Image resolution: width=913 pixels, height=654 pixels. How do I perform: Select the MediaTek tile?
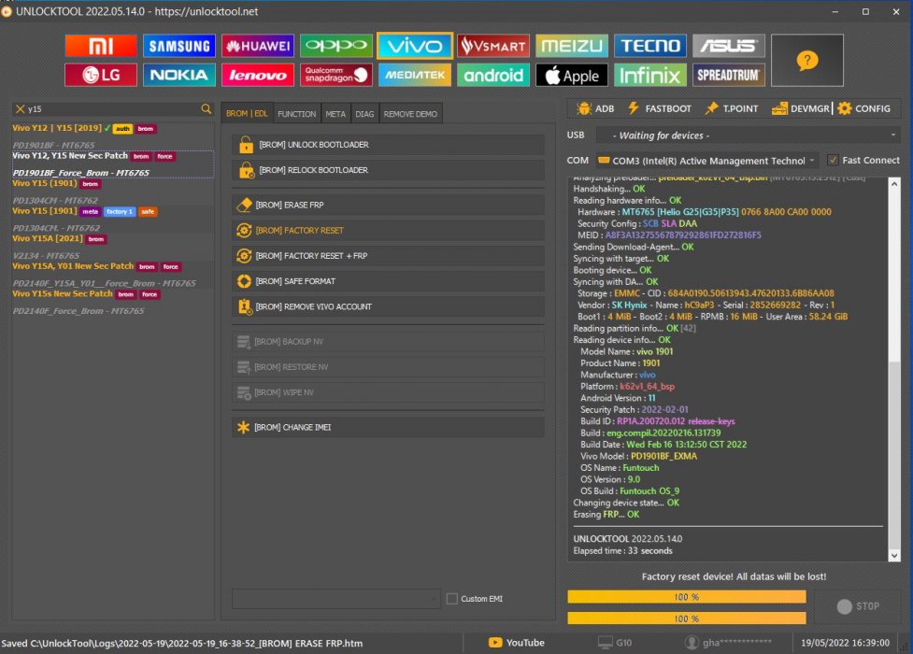tap(415, 75)
